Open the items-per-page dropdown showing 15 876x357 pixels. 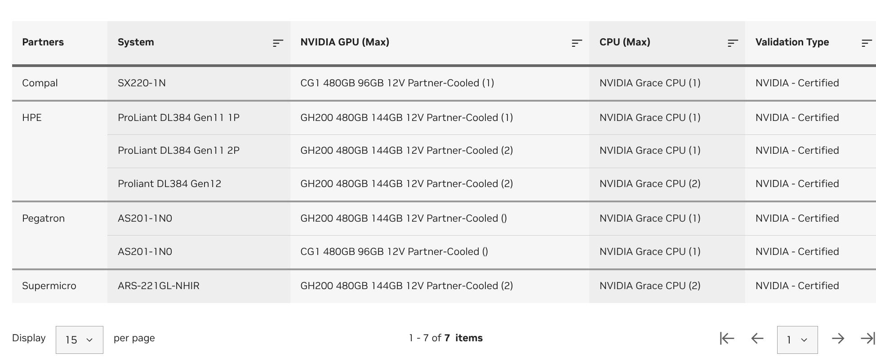(x=79, y=339)
